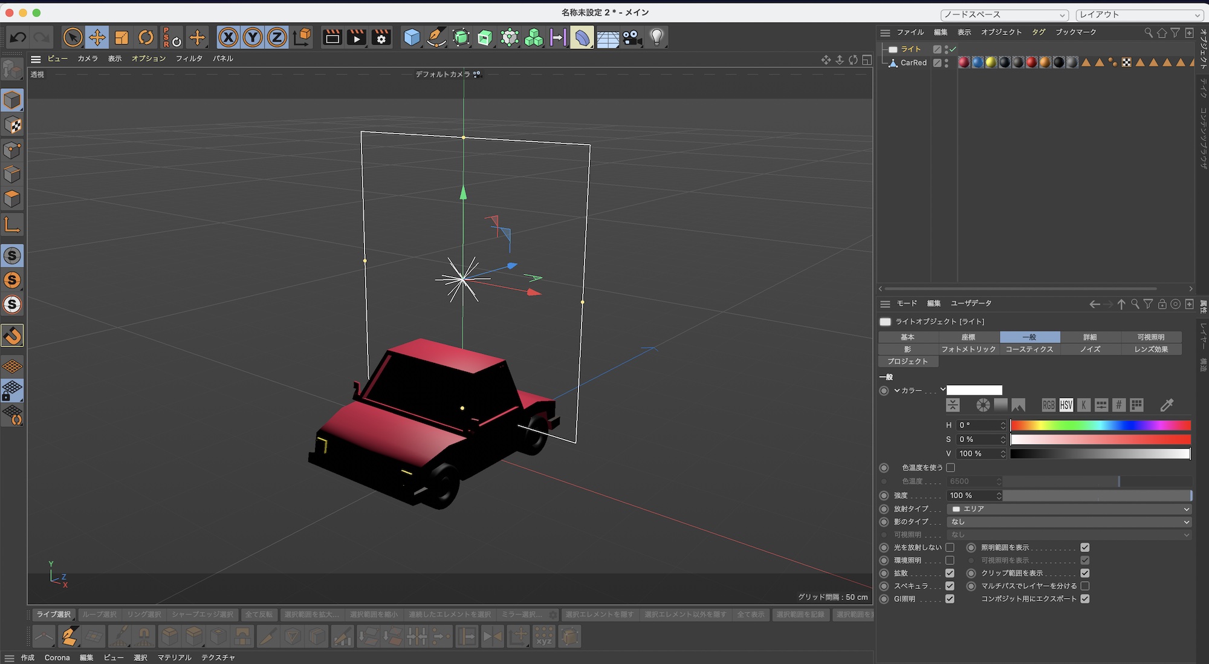Viewport: 1209px width, 664px height.
Task: Switch to the 詳細 tab
Action: pos(1090,337)
